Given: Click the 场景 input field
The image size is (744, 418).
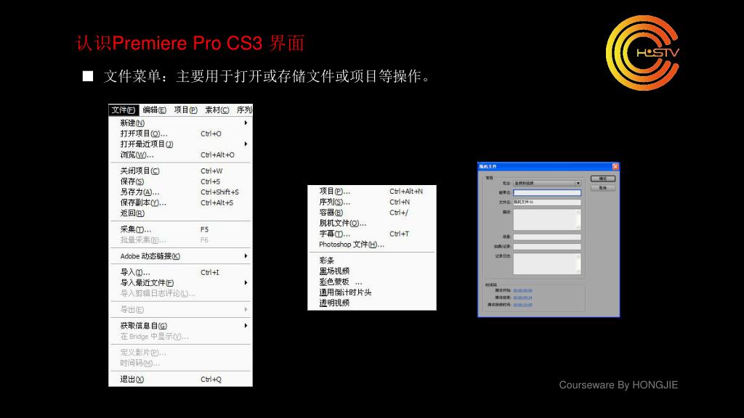Looking at the screenshot, I should 547,237.
